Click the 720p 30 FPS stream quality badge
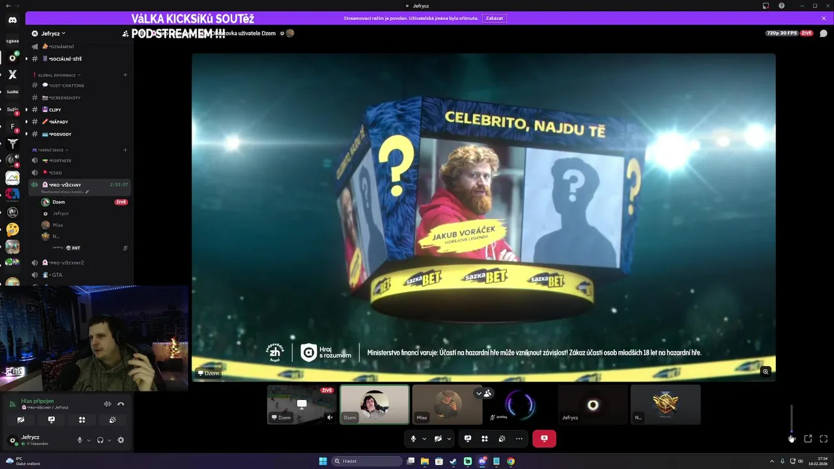 pyautogui.click(x=781, y=33)
